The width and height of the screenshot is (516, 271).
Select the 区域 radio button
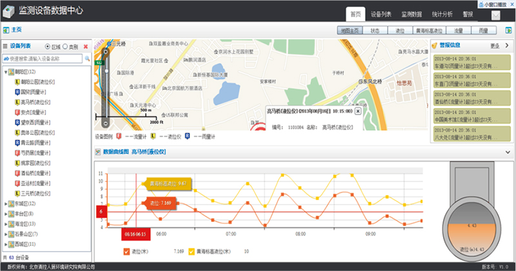point(48,47)
